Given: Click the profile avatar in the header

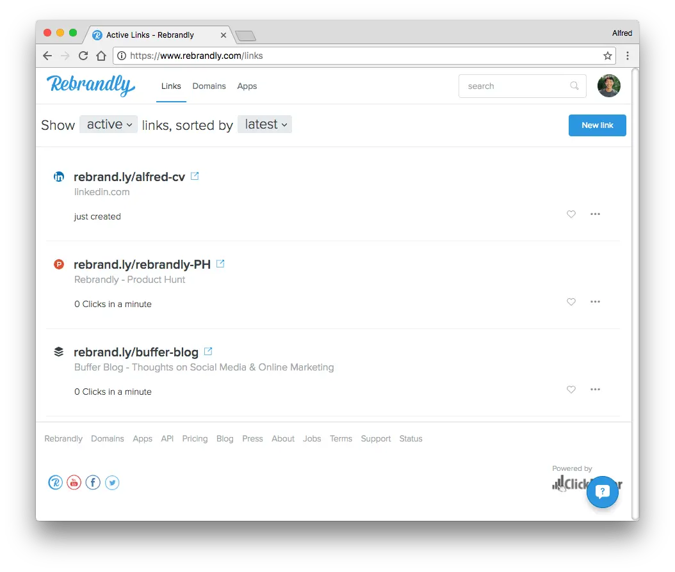Looking at the screenshot, I should click(608, 85).
